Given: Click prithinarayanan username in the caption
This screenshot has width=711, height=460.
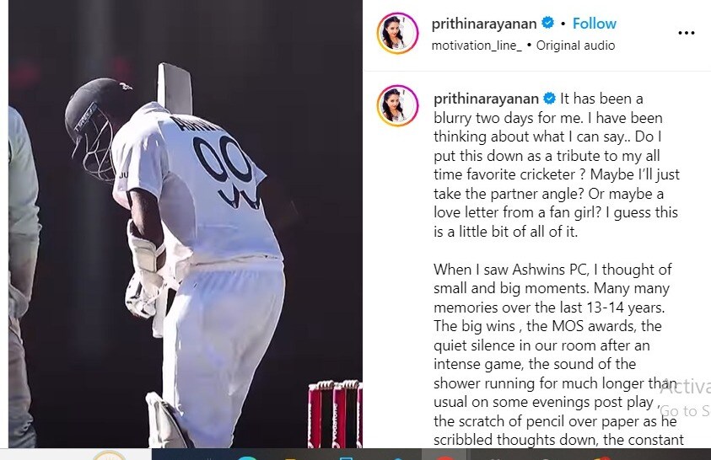Looking at the screenshot, I should 486,99.
